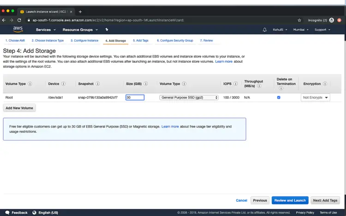Bookmark page with the star icon
346x216 pixels.
(x=299, y=20)
